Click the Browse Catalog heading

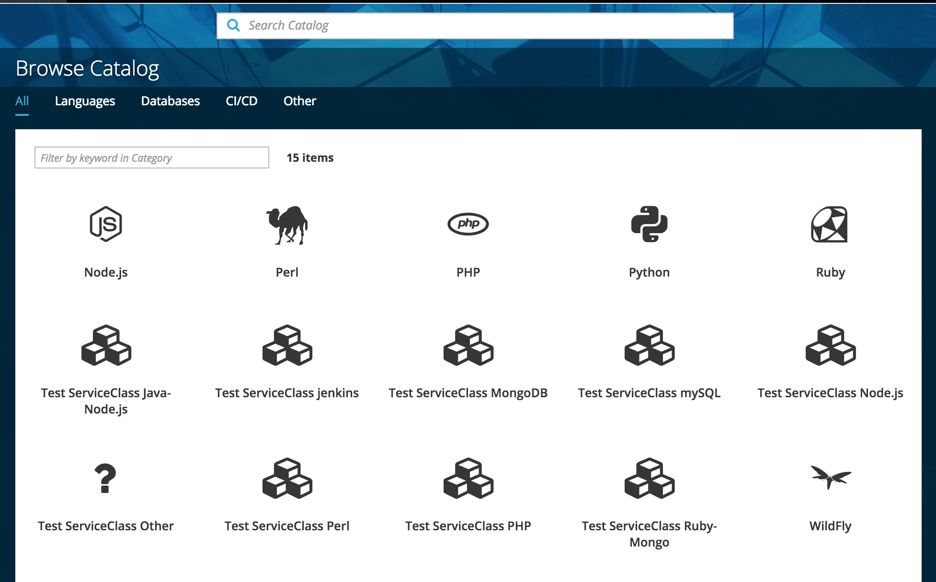coord(87,68)
